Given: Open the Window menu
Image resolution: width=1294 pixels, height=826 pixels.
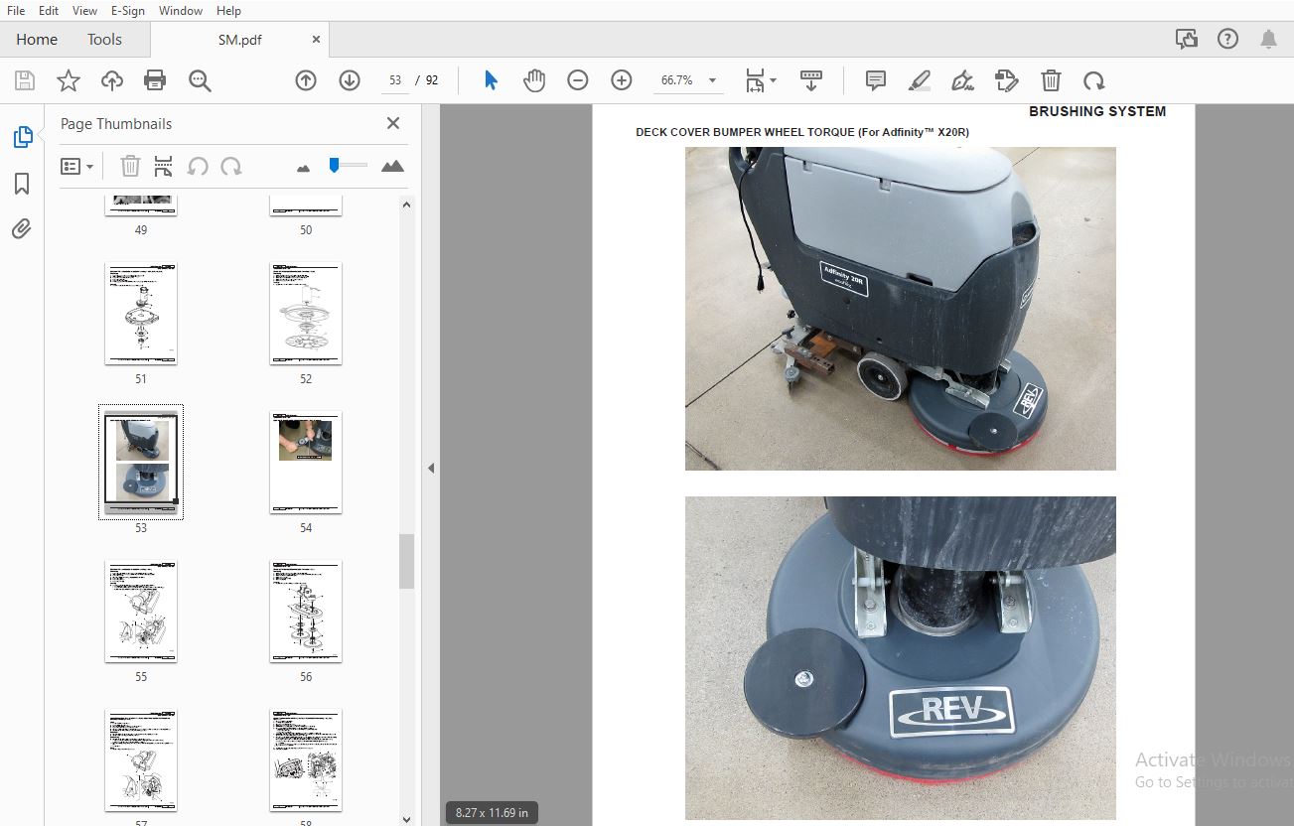Looking at the screenshot, I should coord(181,11).
